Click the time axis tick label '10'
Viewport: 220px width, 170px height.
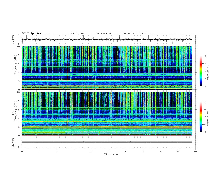coord(195,151)
